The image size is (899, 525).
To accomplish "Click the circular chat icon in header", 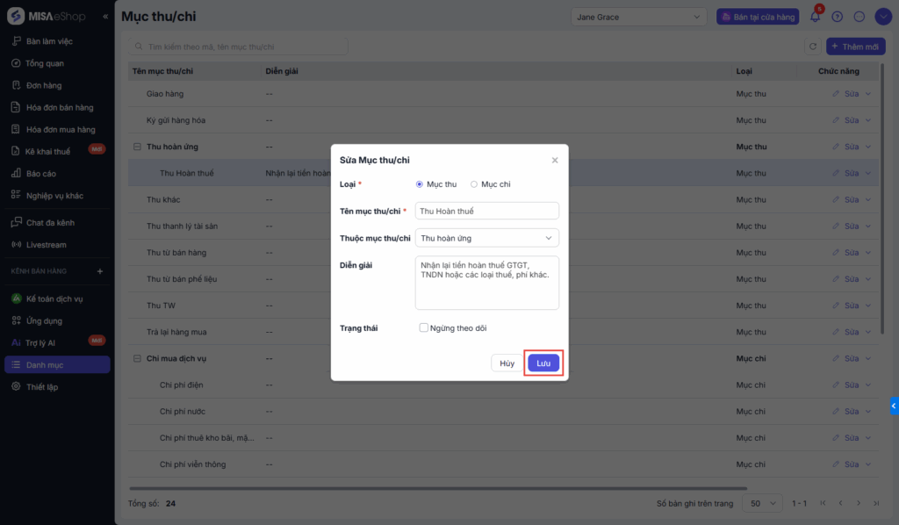I will coord(859,17).
